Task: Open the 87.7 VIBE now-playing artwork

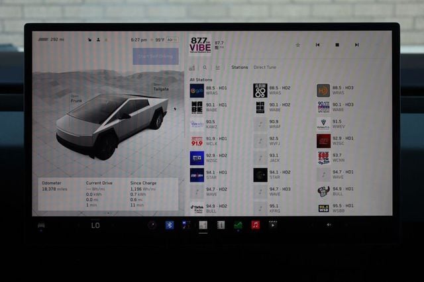Action: click(200, 44)
